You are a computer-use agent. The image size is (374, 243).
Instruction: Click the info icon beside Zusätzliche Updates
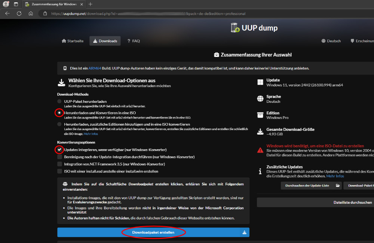260,171
